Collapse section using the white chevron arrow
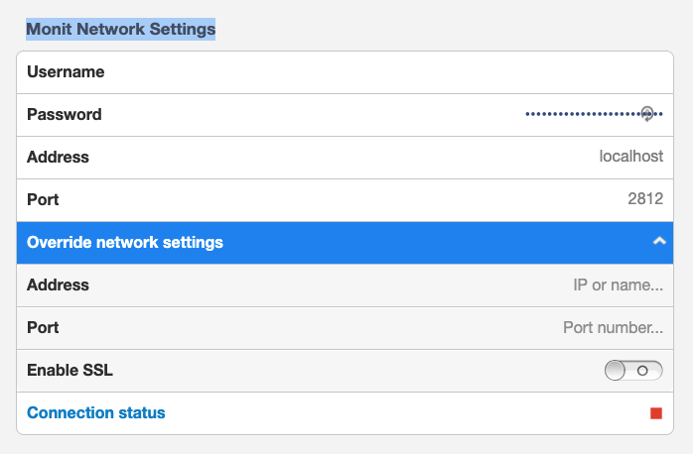 point(658,242)
